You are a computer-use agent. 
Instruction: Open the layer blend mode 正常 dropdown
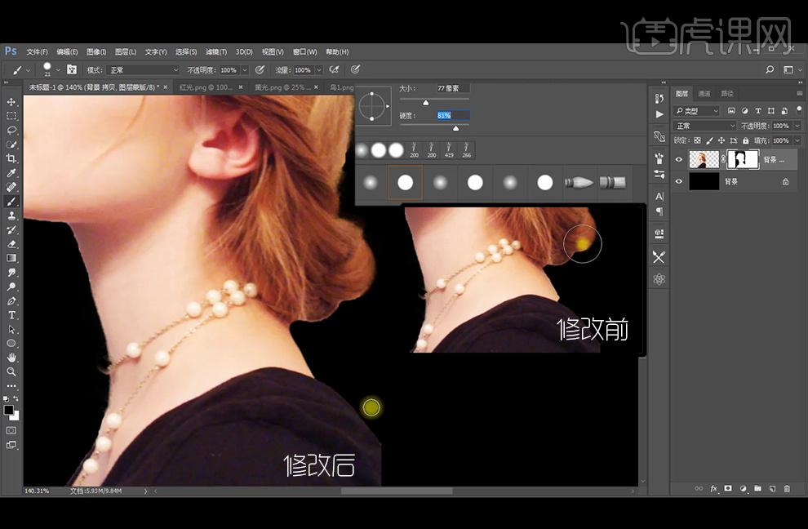coord(705,126)
